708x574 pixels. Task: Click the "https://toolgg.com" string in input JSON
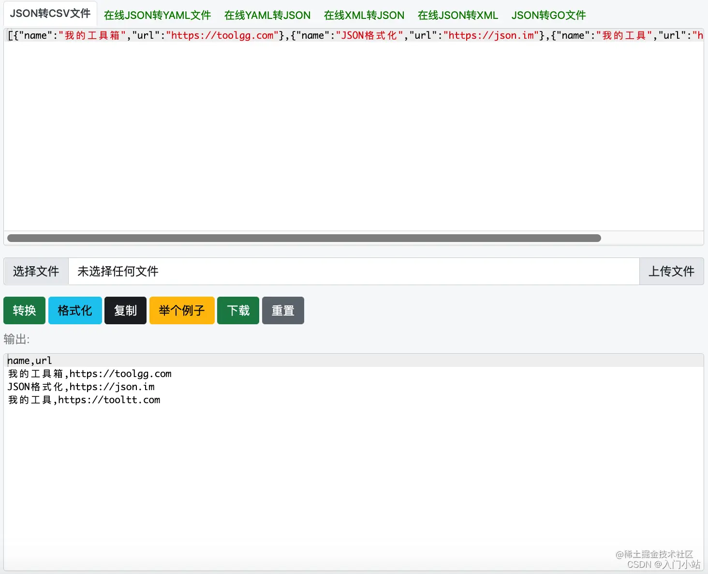pos(222,35)
